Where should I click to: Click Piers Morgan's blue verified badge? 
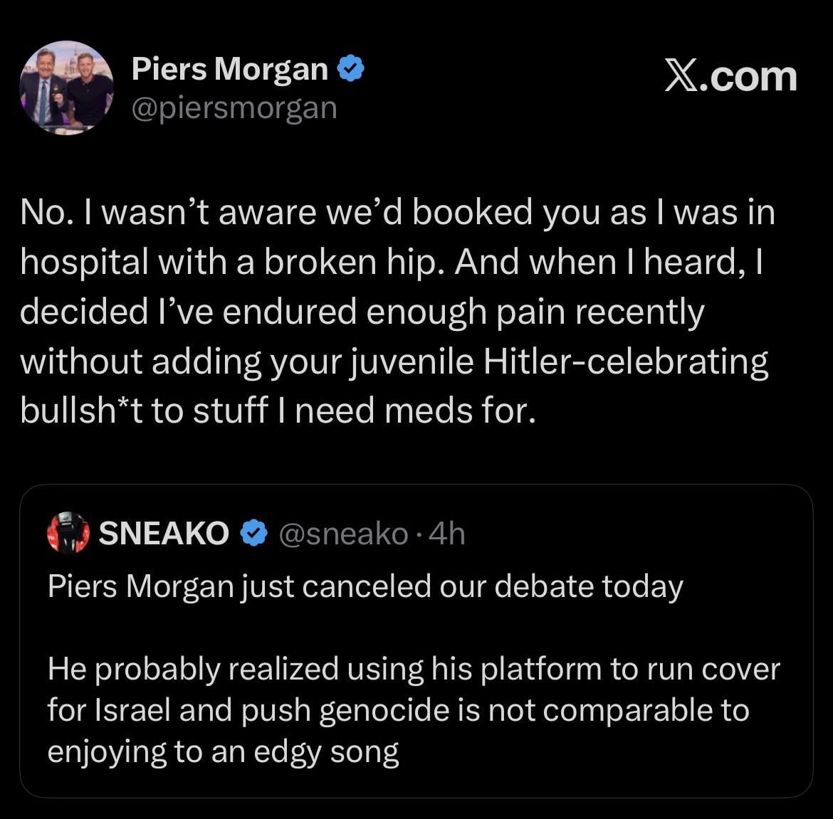tap(351, 69)
